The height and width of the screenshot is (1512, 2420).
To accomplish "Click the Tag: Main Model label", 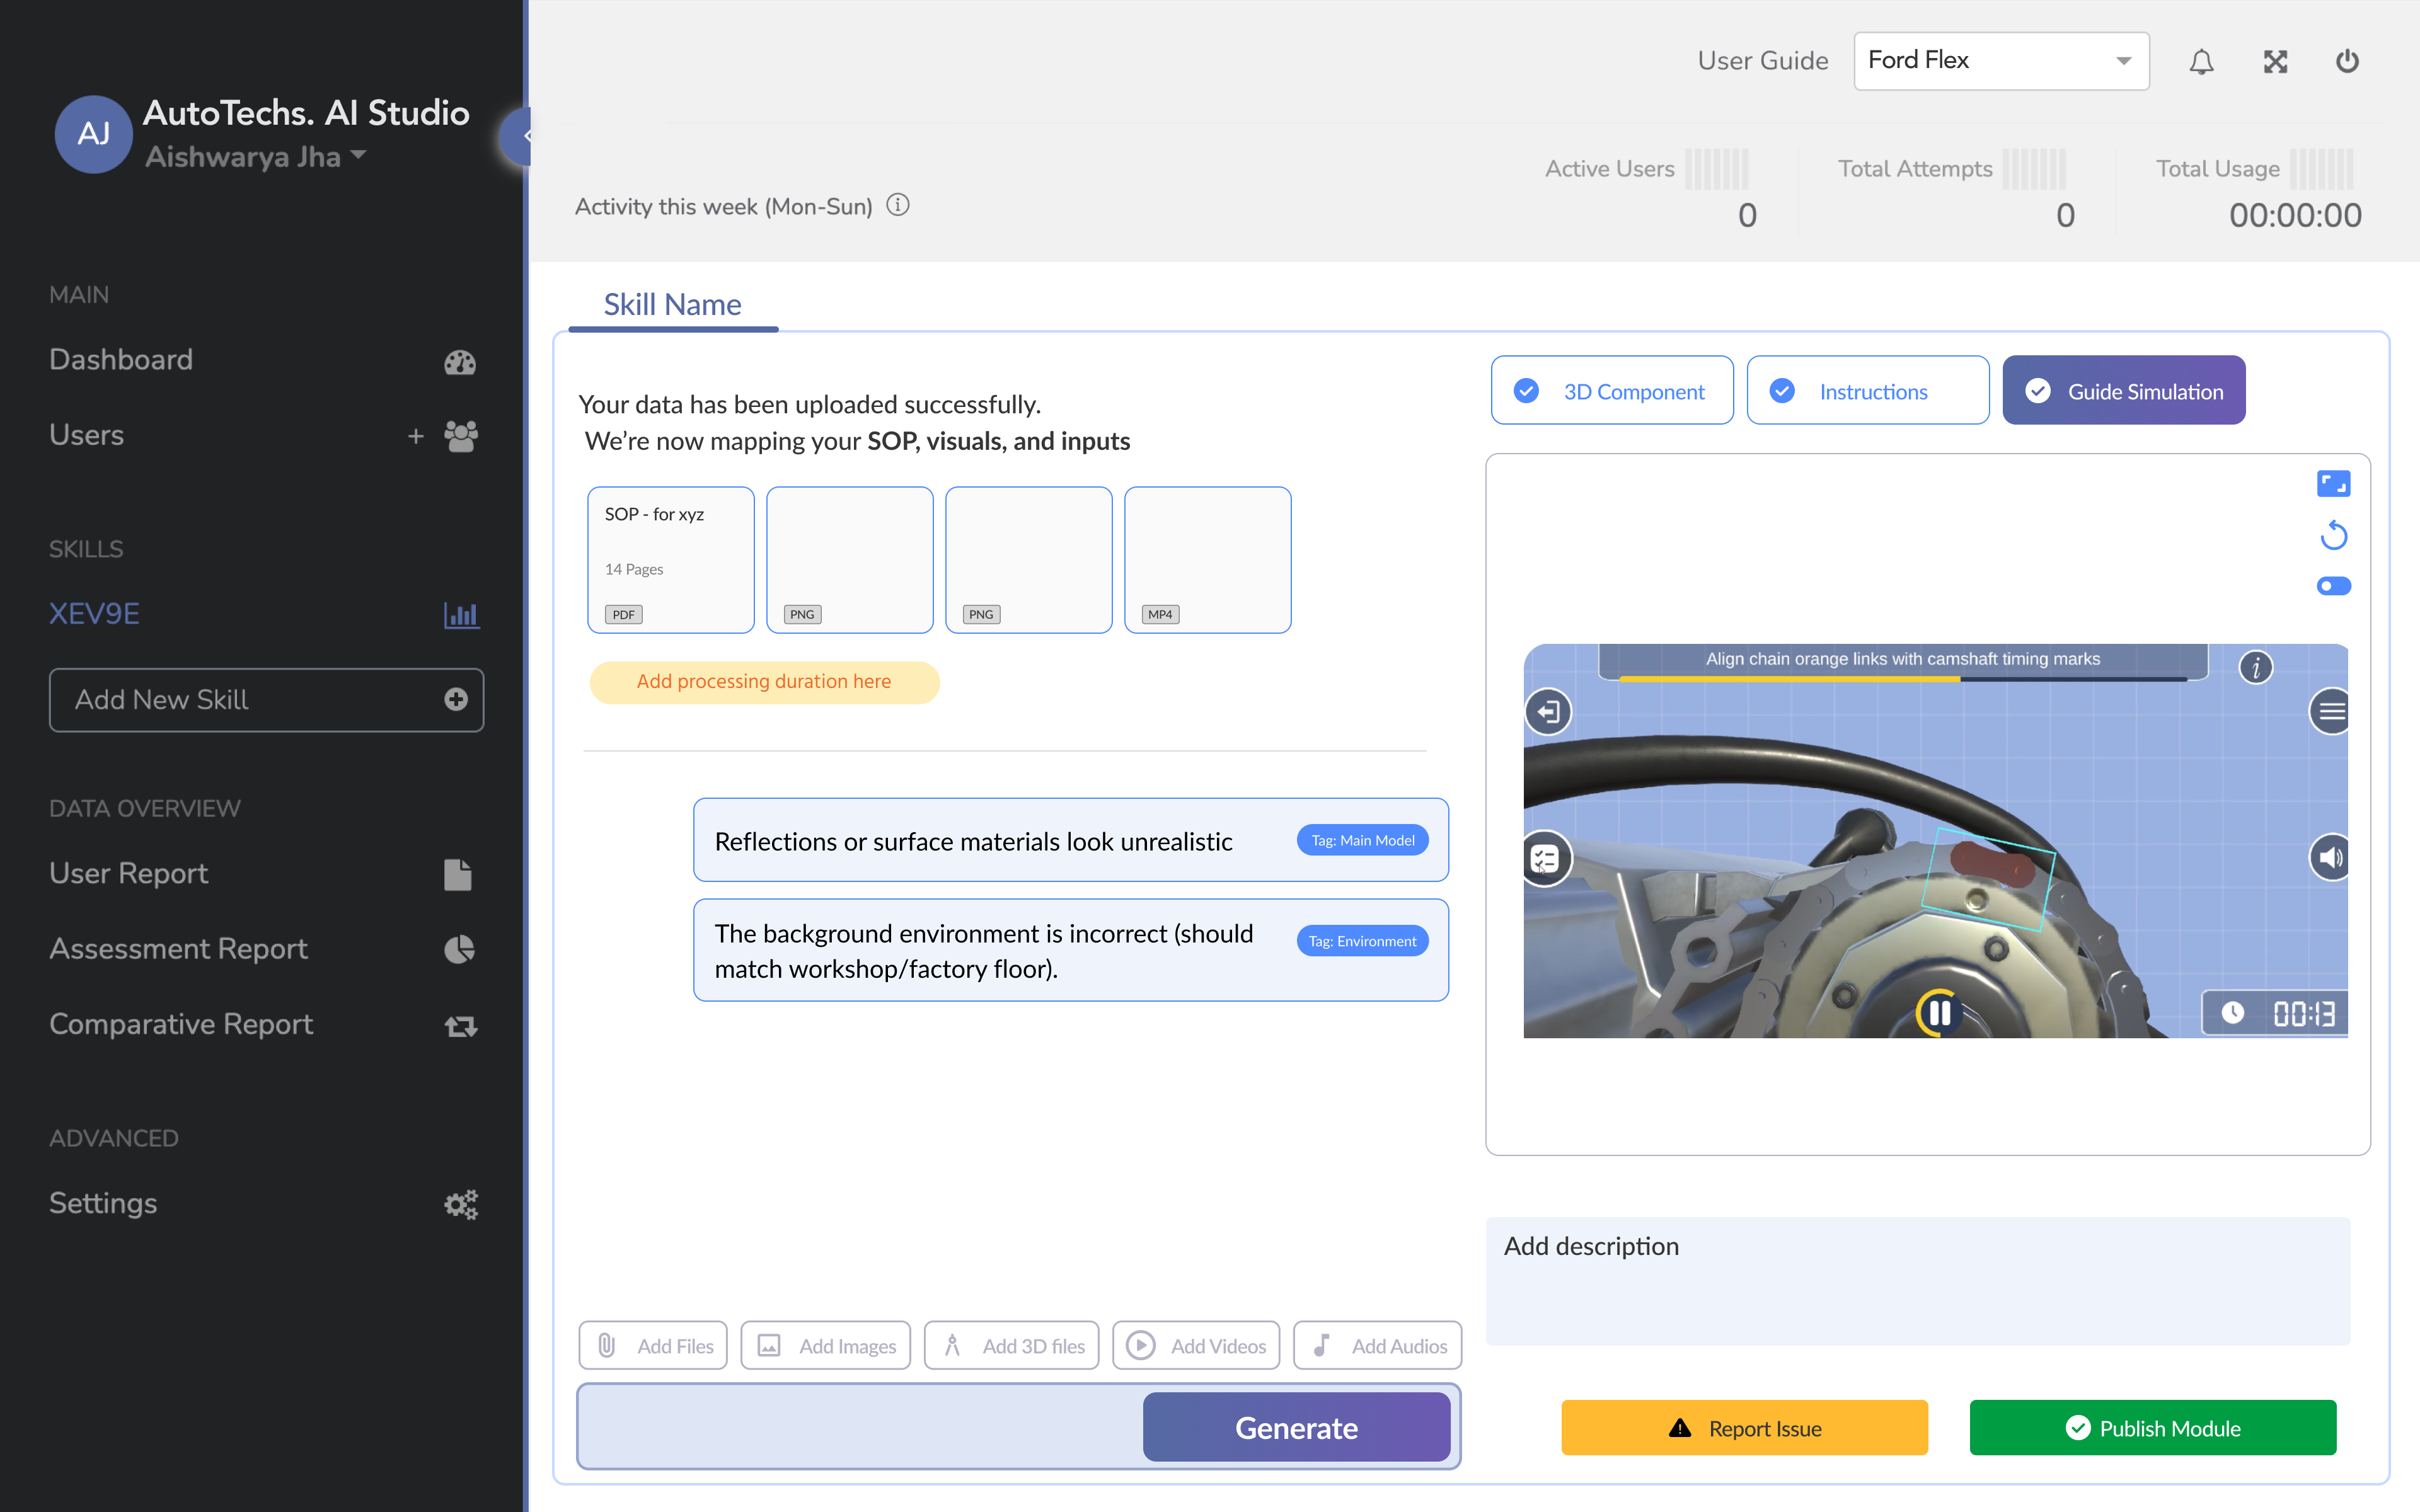I will [x=1363, y=840].
